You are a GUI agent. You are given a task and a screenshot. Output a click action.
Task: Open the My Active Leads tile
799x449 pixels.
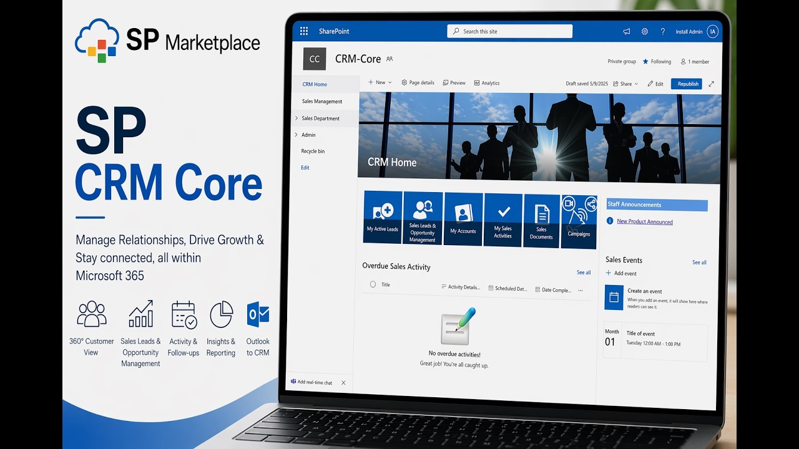tap(382, 218)
